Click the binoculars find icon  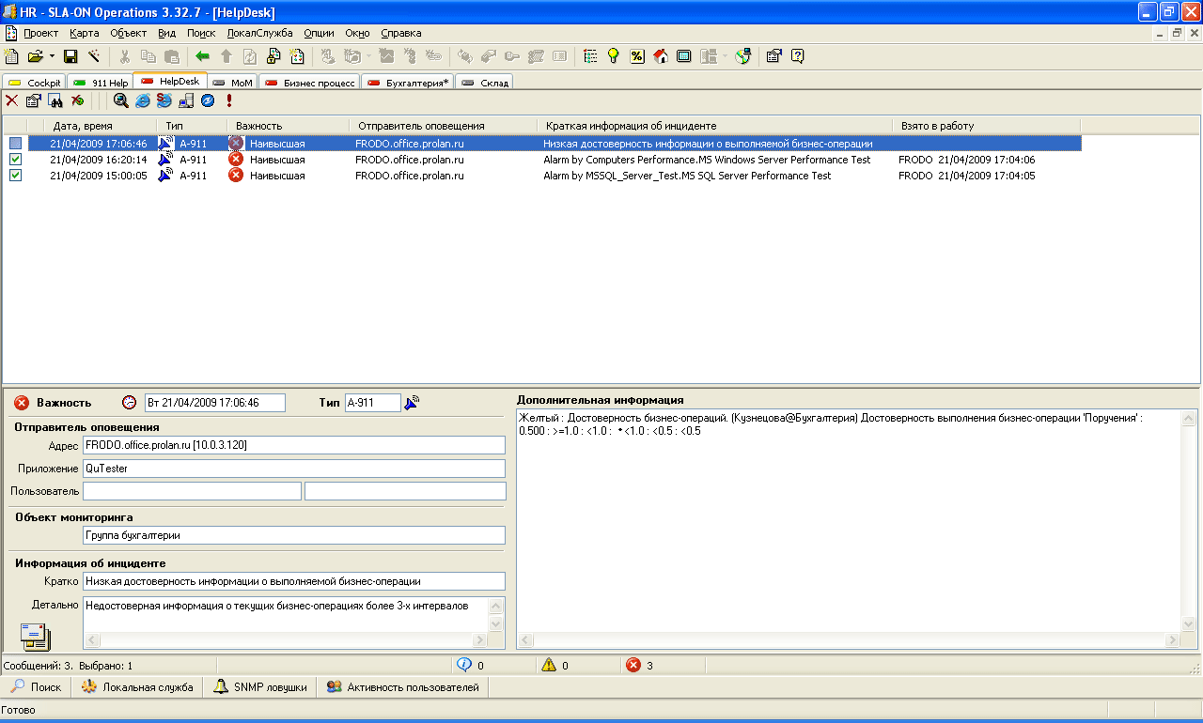point(55,100)
